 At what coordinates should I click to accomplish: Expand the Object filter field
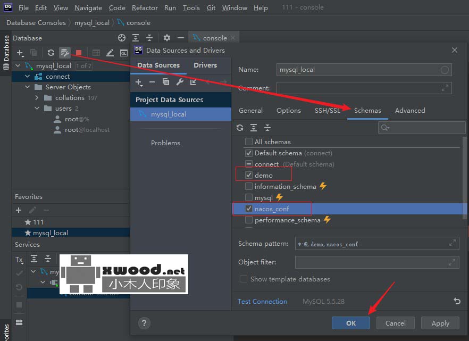(452, 262)
